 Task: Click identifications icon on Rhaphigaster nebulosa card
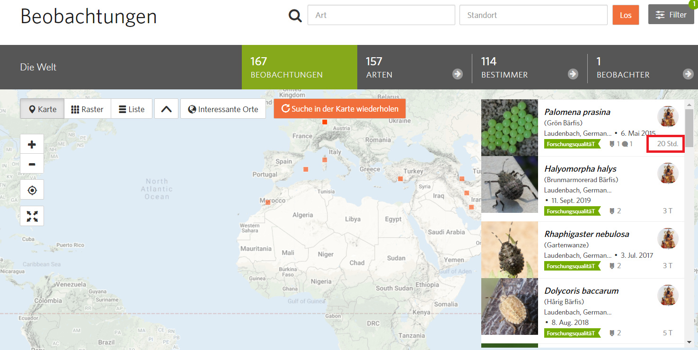click(612, 266)
